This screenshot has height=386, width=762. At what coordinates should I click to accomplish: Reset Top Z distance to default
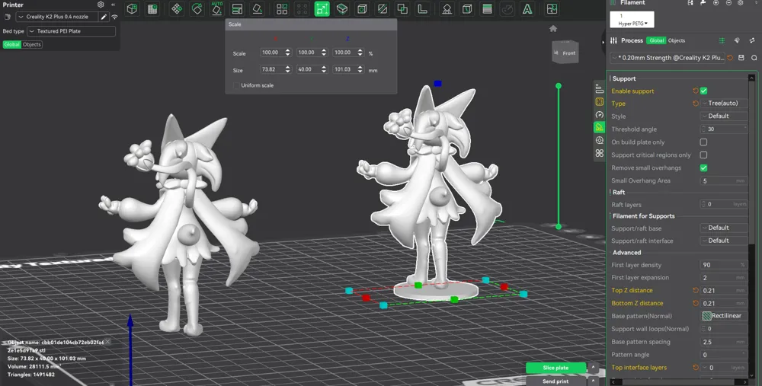pyautogui.click(x=696, y=290)
